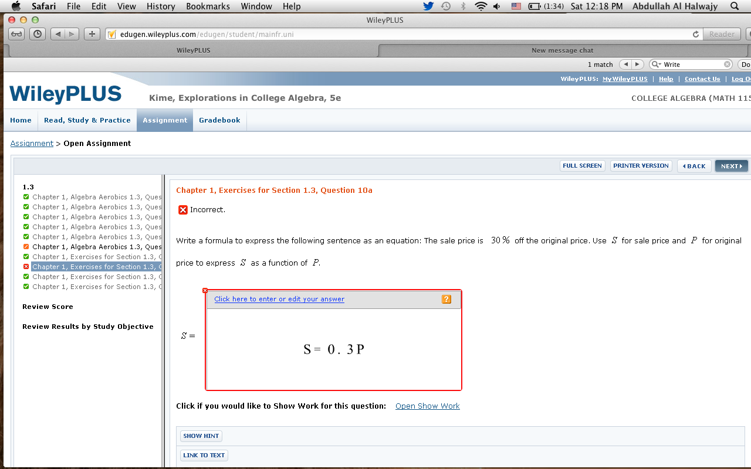The height and width of the screenshot is (469, 751).
Task: Click the BACK button in the assignment
Action: click(x=694, y=166)
